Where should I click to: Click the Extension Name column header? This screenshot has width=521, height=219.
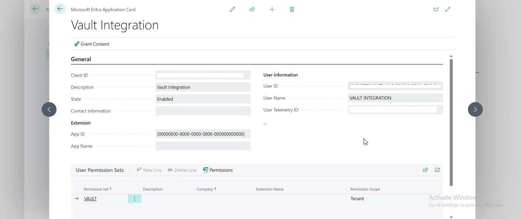coord(270,189)
